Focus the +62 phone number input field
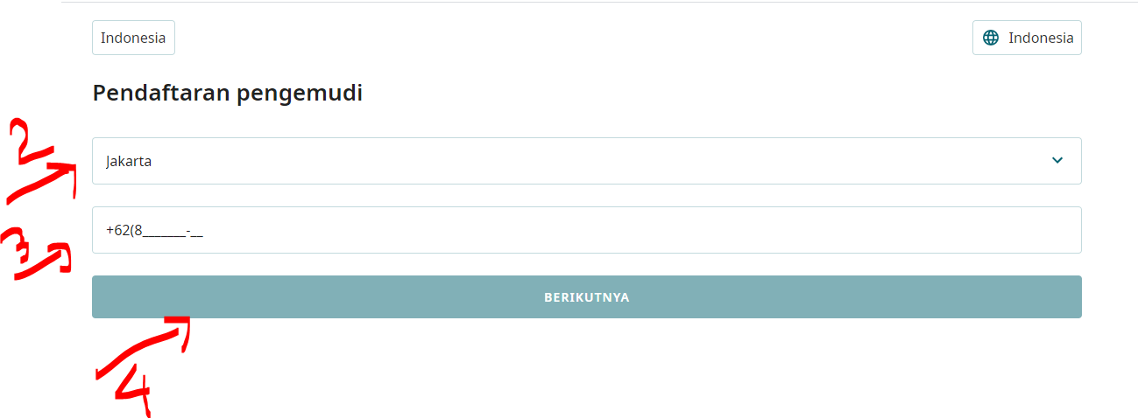 click(586, 230)
